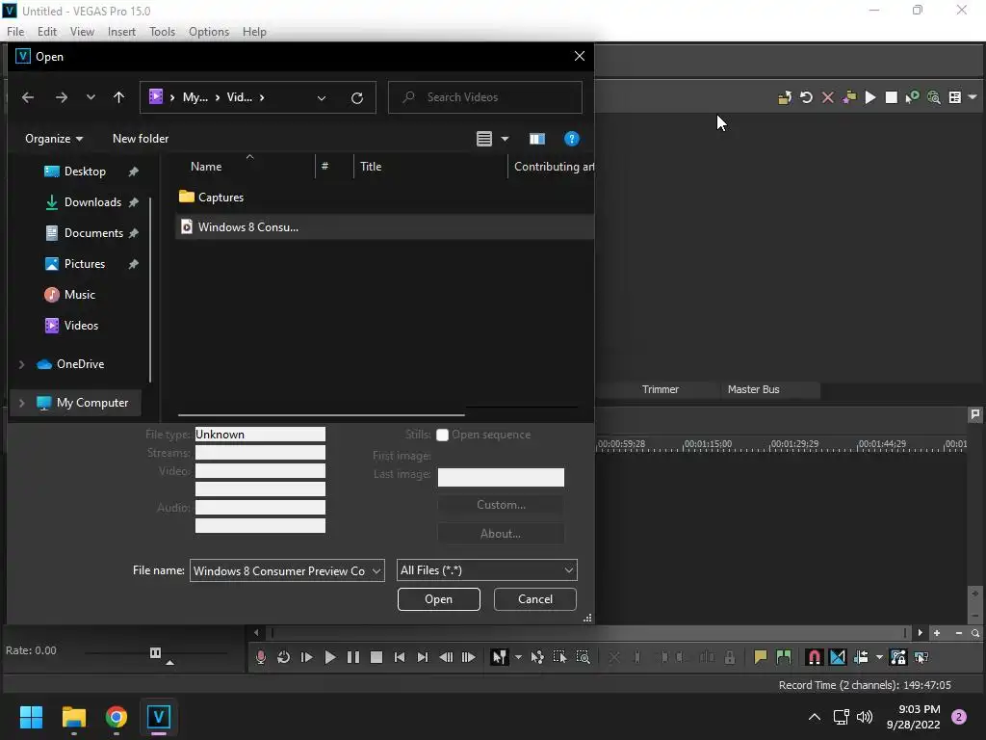Select the Zoom Edit tool
The height and width of the screenshot is (740, 986).
click(583, 657)
